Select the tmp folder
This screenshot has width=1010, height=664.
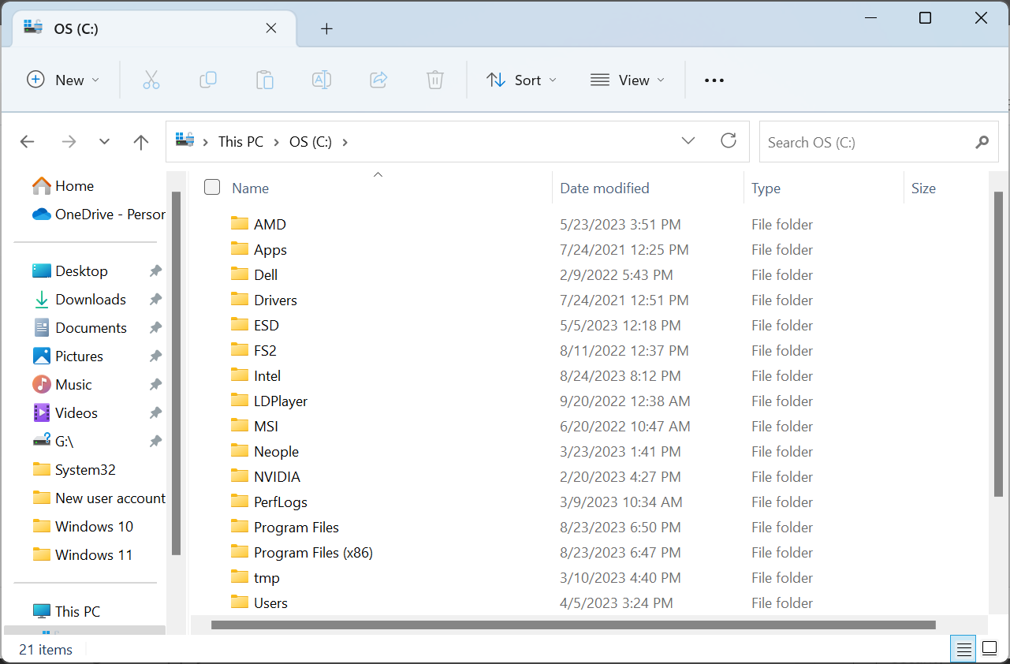point(255,577)
